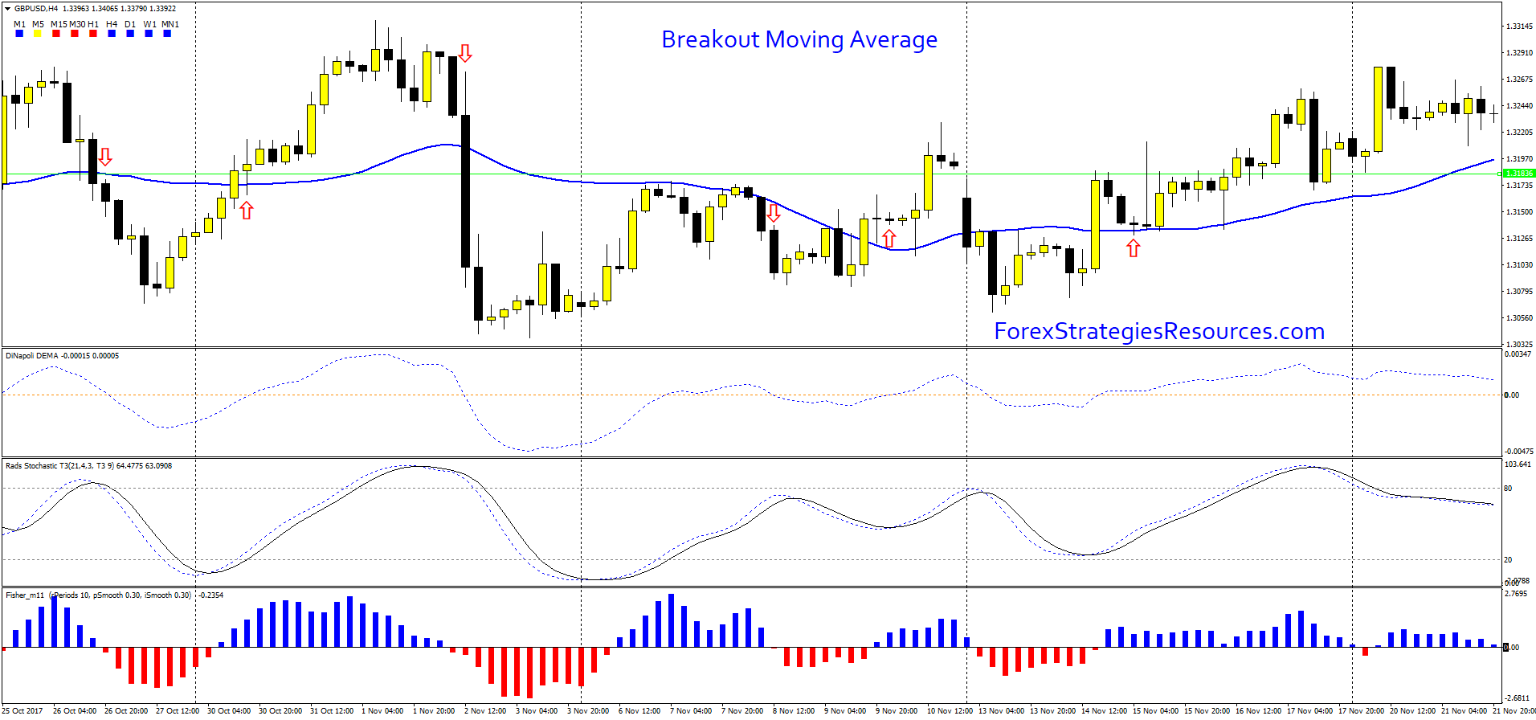Click DEMA scale value 0.00347
The image size is (1536, 720).
click(x=1518, y=354)
